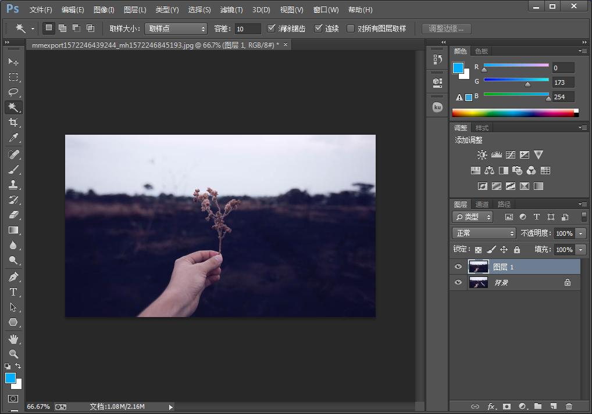Select the Crop tool
The image size is (592, 414).
(13, 123)
